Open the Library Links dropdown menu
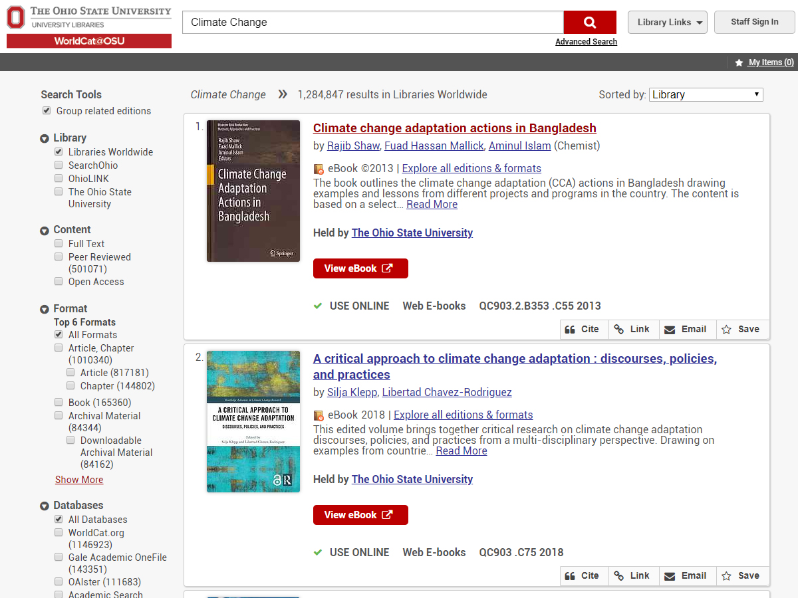The width and height of the screenshot is (798, 598). (667, 22)
